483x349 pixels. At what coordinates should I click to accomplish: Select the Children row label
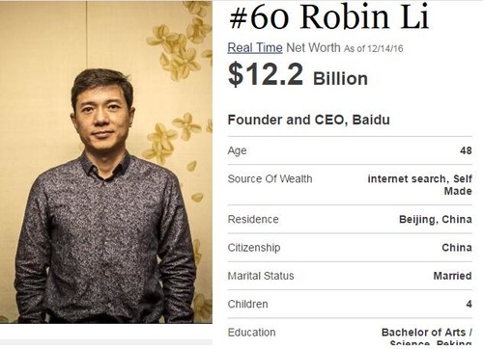[x=247, y=304]
